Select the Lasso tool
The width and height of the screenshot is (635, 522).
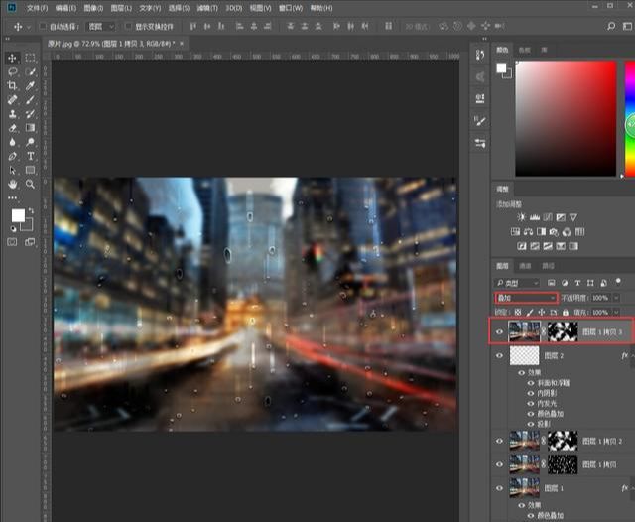[12, 72]
